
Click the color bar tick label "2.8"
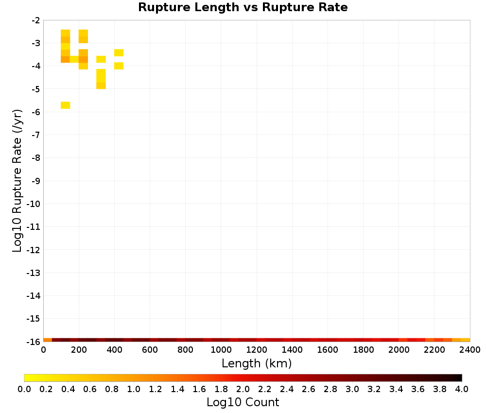[330, 389]
